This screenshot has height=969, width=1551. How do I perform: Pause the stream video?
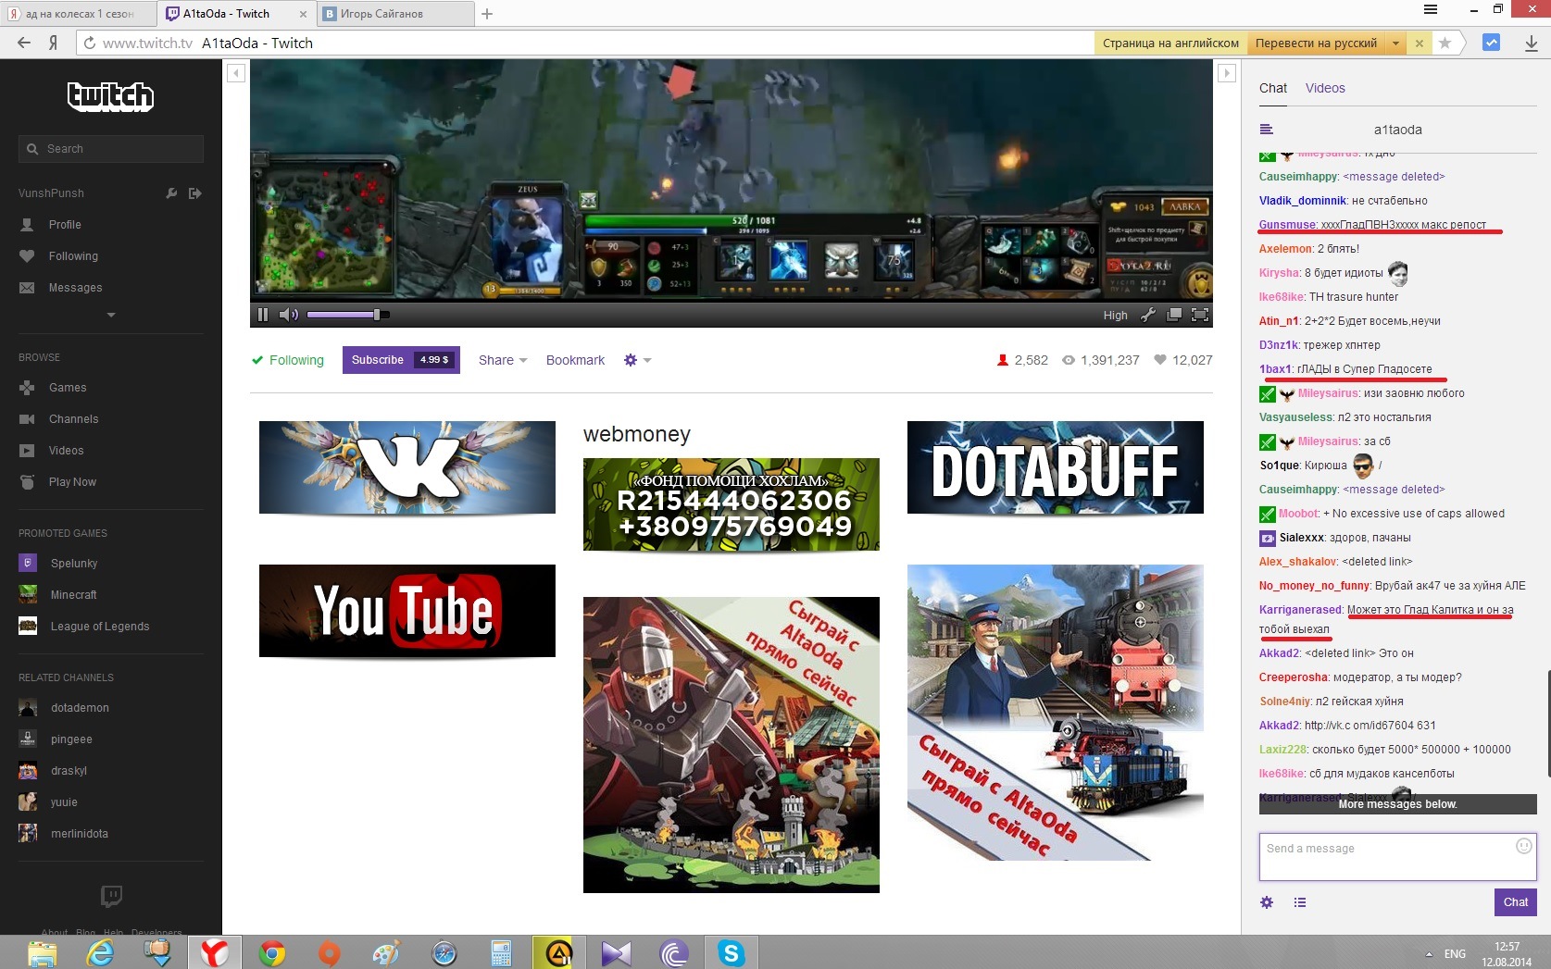click(x=263, y=315)
